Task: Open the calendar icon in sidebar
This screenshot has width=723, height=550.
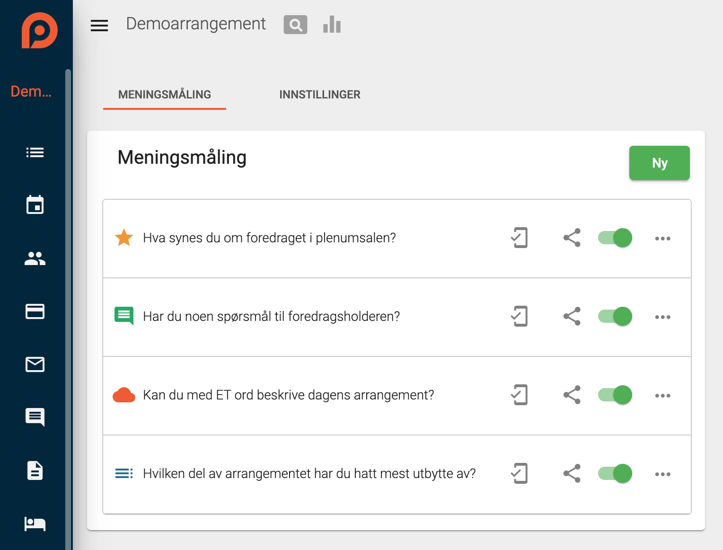Action: click(x=35, y=204)
